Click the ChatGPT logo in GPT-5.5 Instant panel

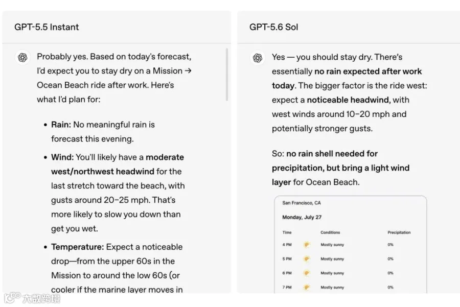(22, 57)
